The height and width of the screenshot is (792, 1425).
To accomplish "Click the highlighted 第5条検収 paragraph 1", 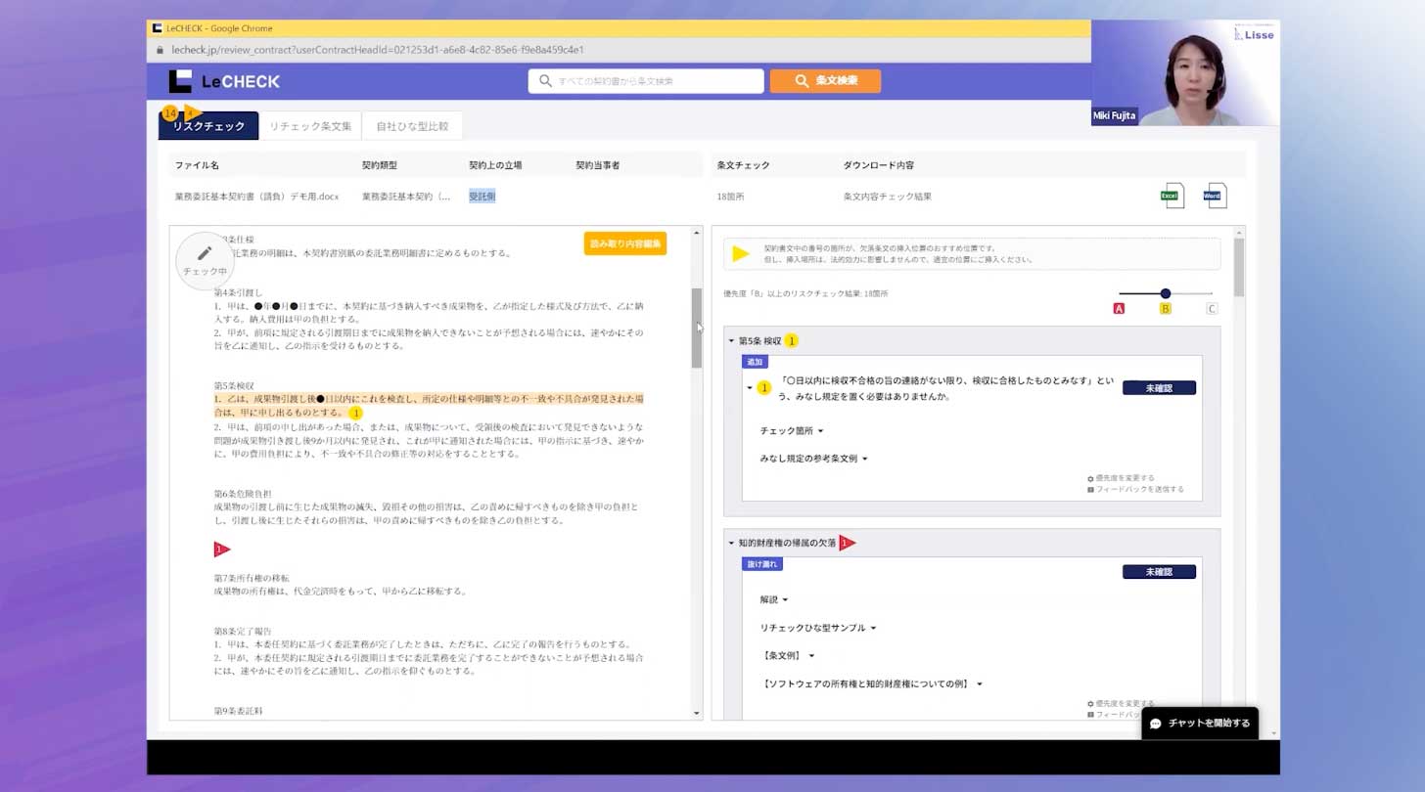I will pyautogui.click(x=429, y=406).
